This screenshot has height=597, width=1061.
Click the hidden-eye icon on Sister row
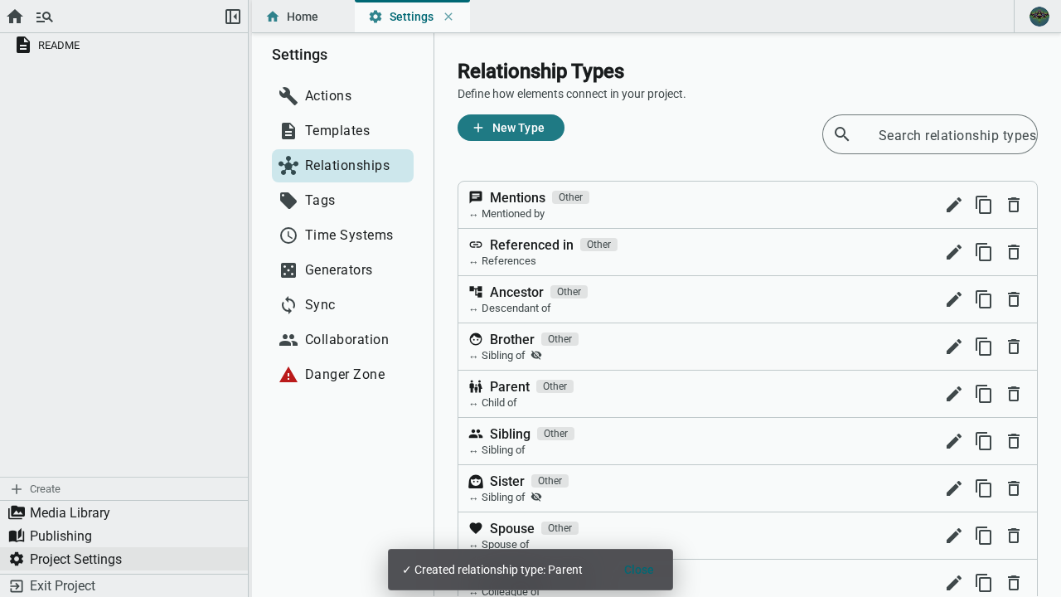(x=536, y=497)
